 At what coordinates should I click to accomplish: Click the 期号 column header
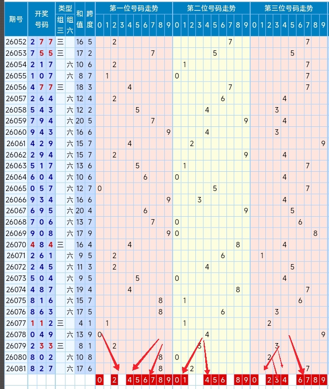point(16,19)
